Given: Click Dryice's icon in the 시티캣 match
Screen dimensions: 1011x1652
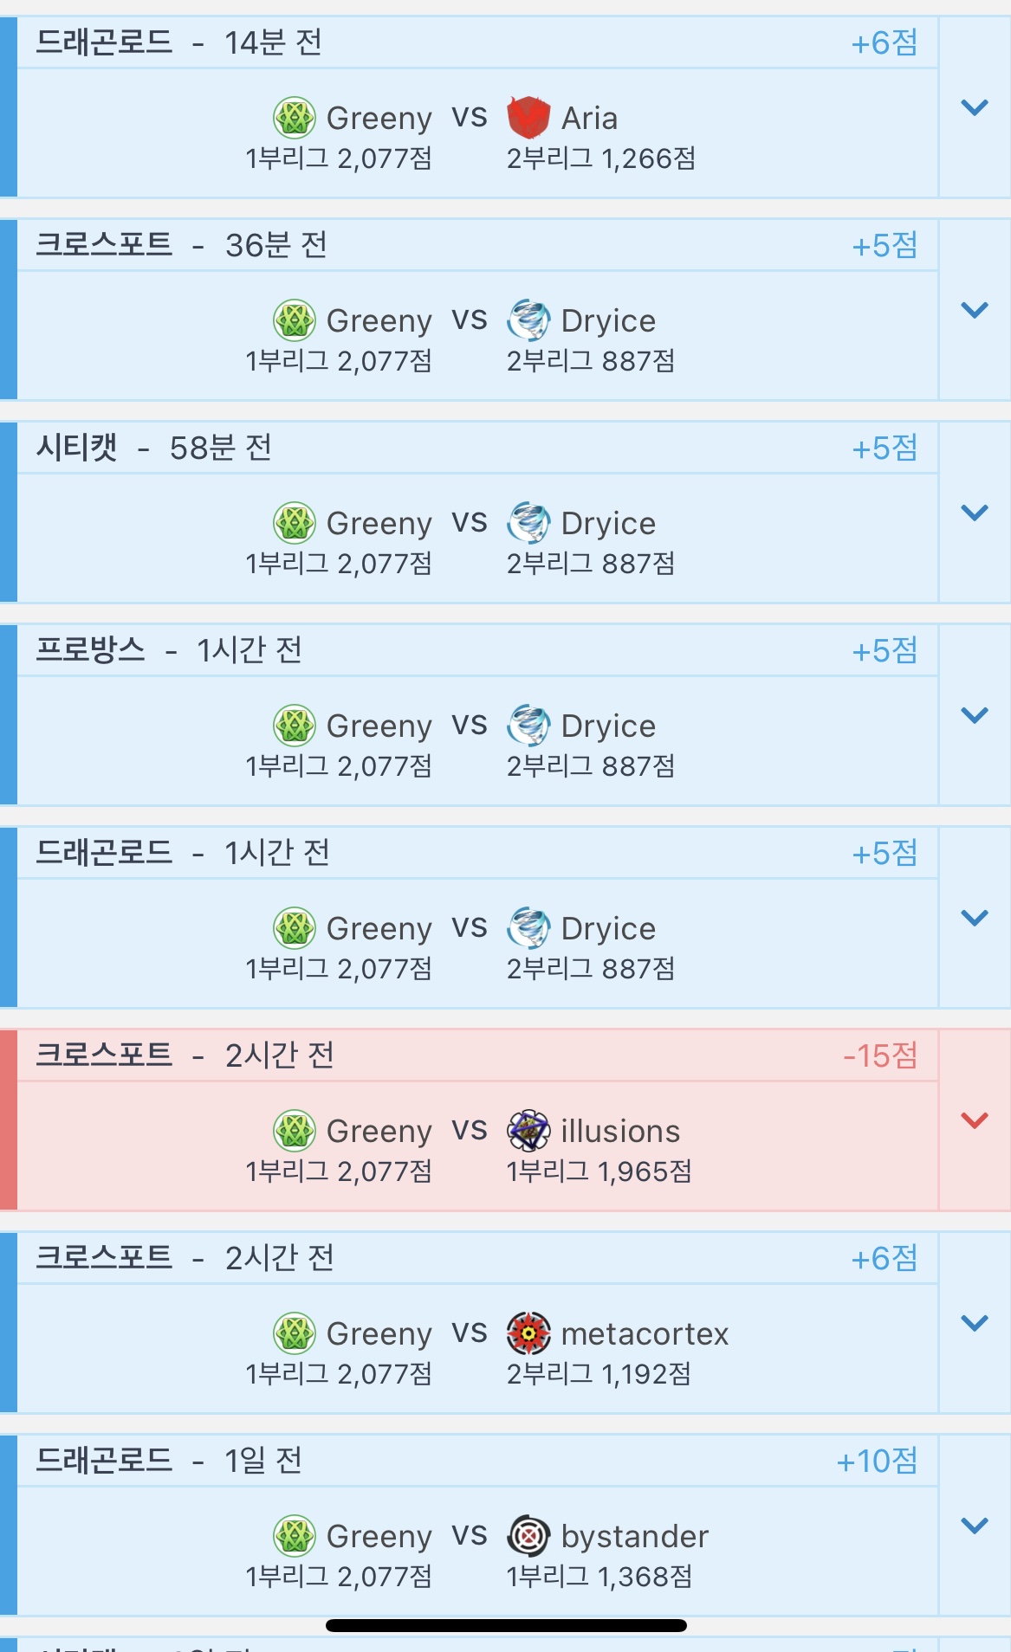Looking at the screenshot, I should pyautogui.click(x=528, y=523).
